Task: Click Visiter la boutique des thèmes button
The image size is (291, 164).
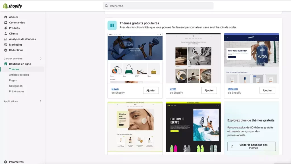Action: click(251, 146)
